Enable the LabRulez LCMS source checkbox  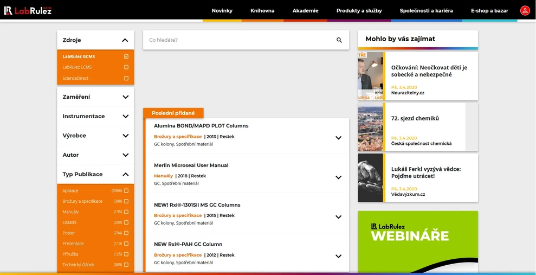[x=126, y=67]
